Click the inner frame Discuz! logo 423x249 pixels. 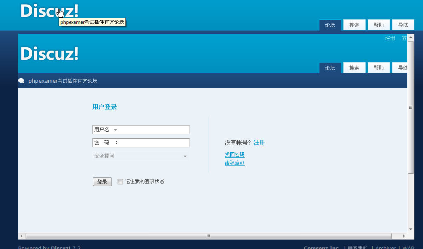click(x=50, y=53)
